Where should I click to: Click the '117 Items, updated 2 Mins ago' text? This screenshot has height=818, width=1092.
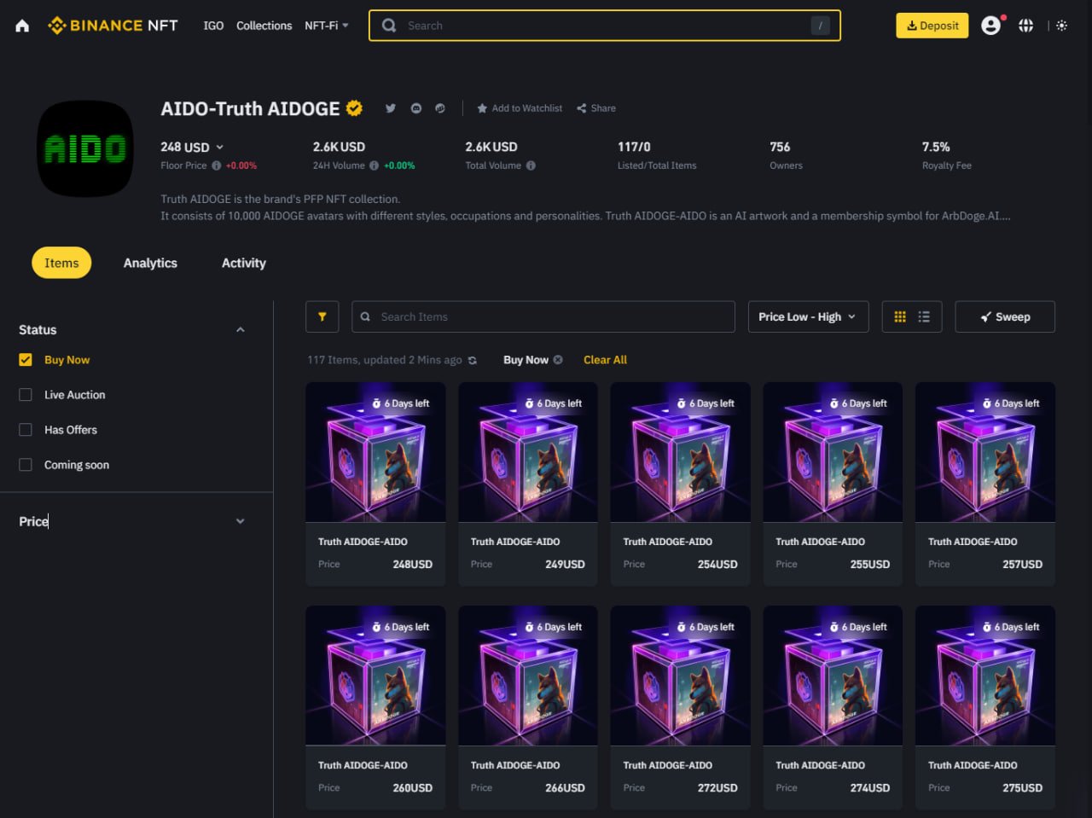(384, 360)
